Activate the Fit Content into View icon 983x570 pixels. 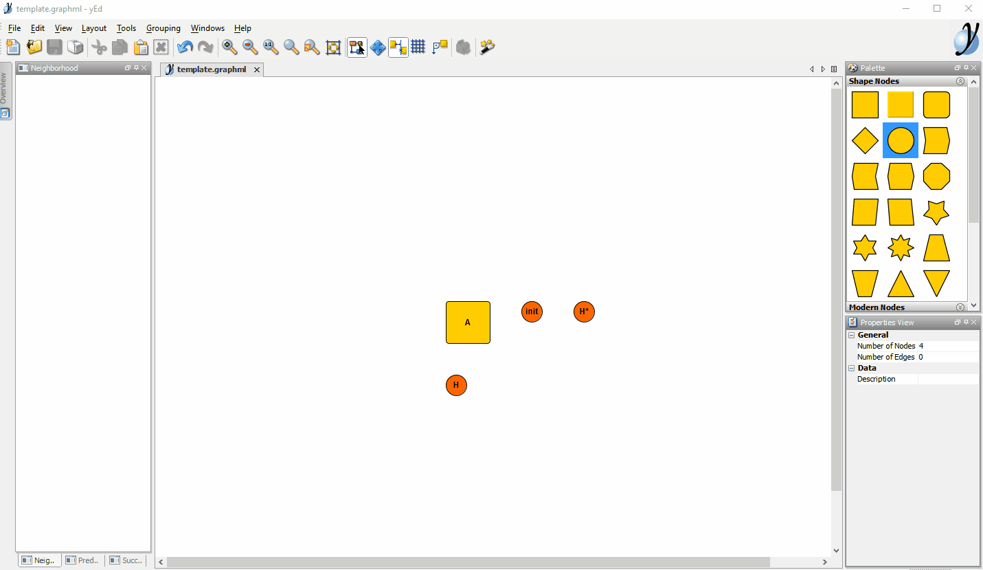tap(333, 47)
